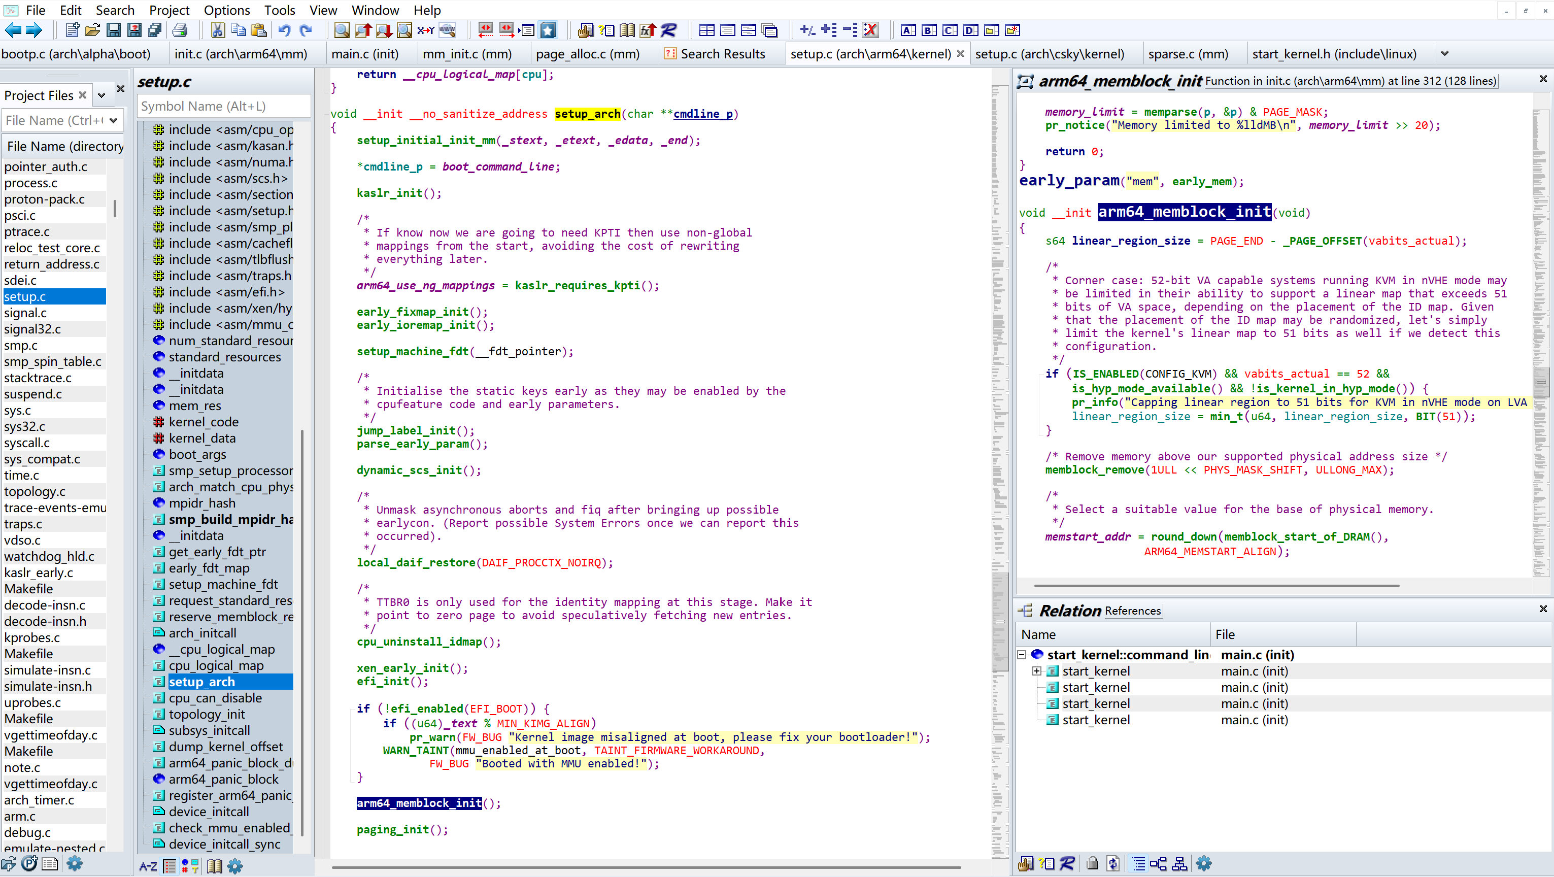Click the cmdline_p parameter link
The image size is (1554, 877).
pyautogui.click(x=702, y=113)
